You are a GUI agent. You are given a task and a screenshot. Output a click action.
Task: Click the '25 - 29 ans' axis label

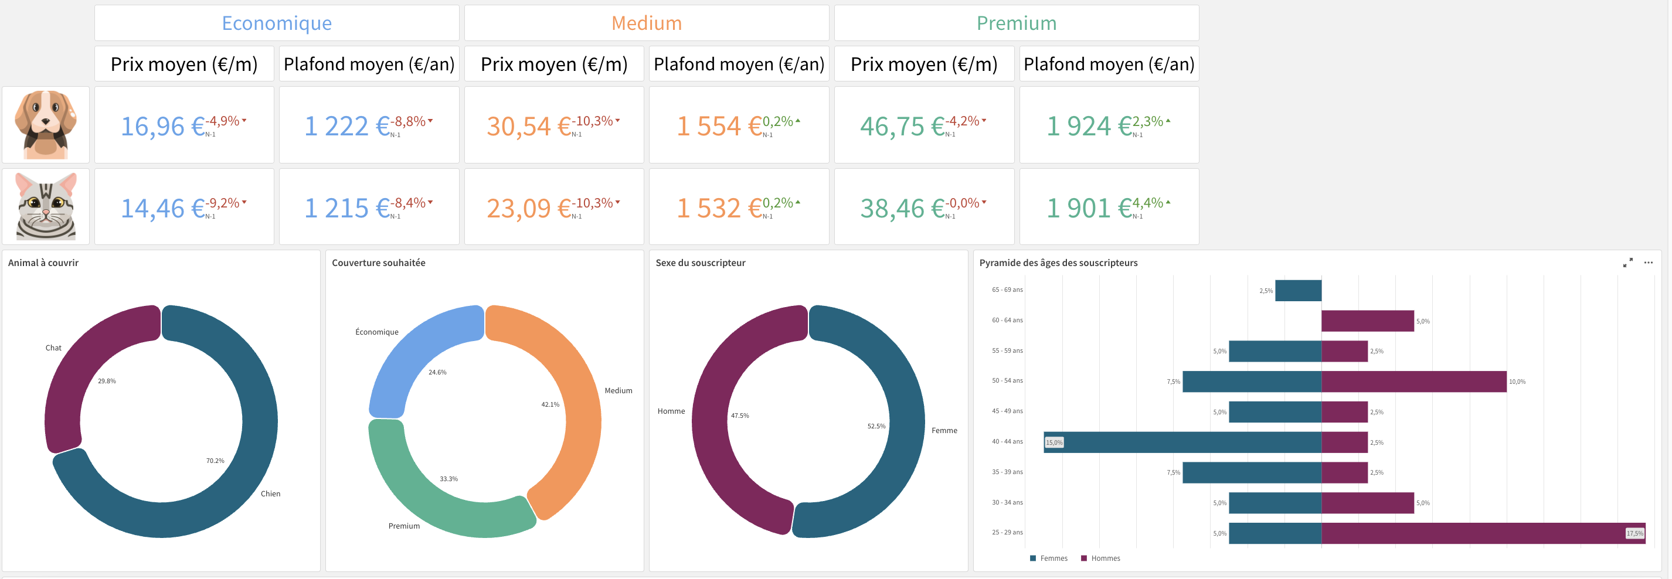(1007, 532)
